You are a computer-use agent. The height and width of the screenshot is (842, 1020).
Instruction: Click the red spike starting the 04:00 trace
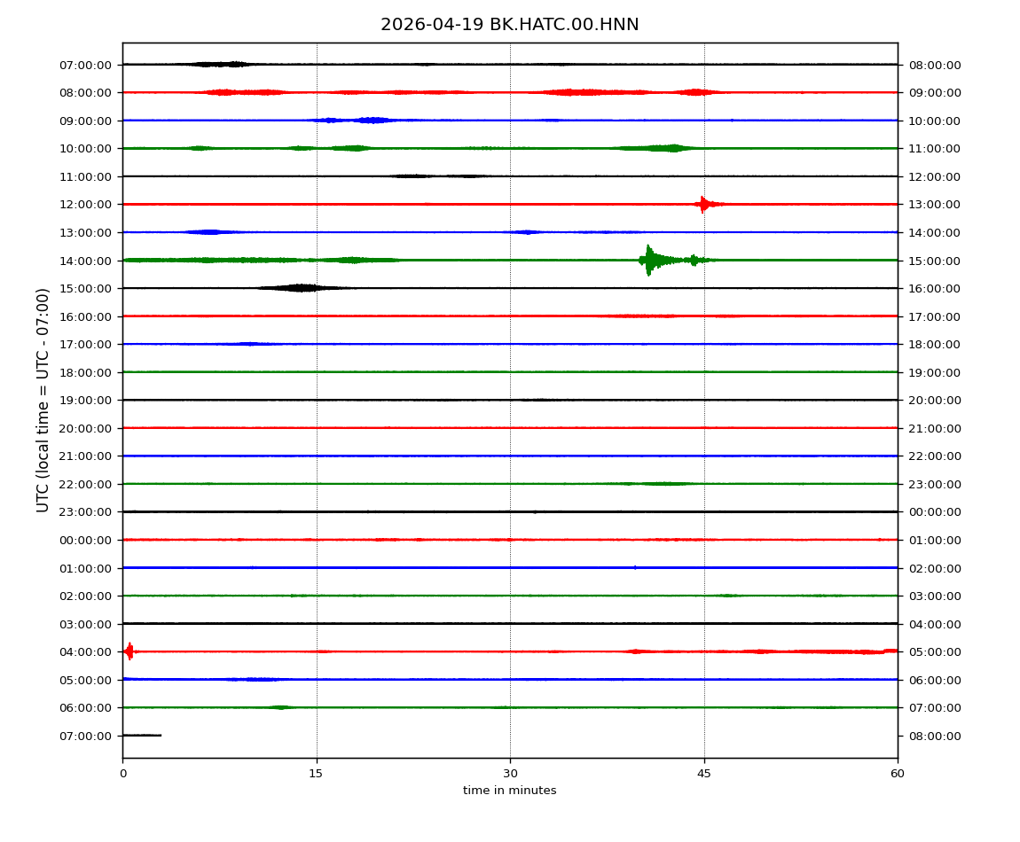click(129, 651)
